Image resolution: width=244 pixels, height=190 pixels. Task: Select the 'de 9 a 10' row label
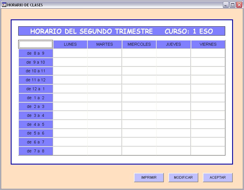click(36, 62)
